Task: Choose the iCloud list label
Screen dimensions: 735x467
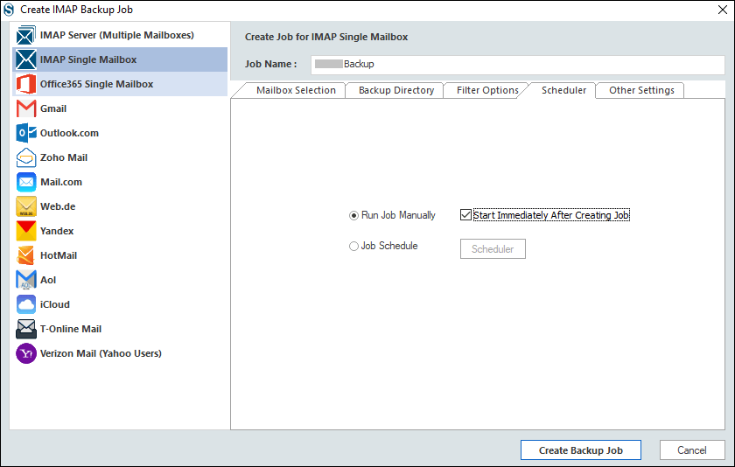Action: [55, 304]
